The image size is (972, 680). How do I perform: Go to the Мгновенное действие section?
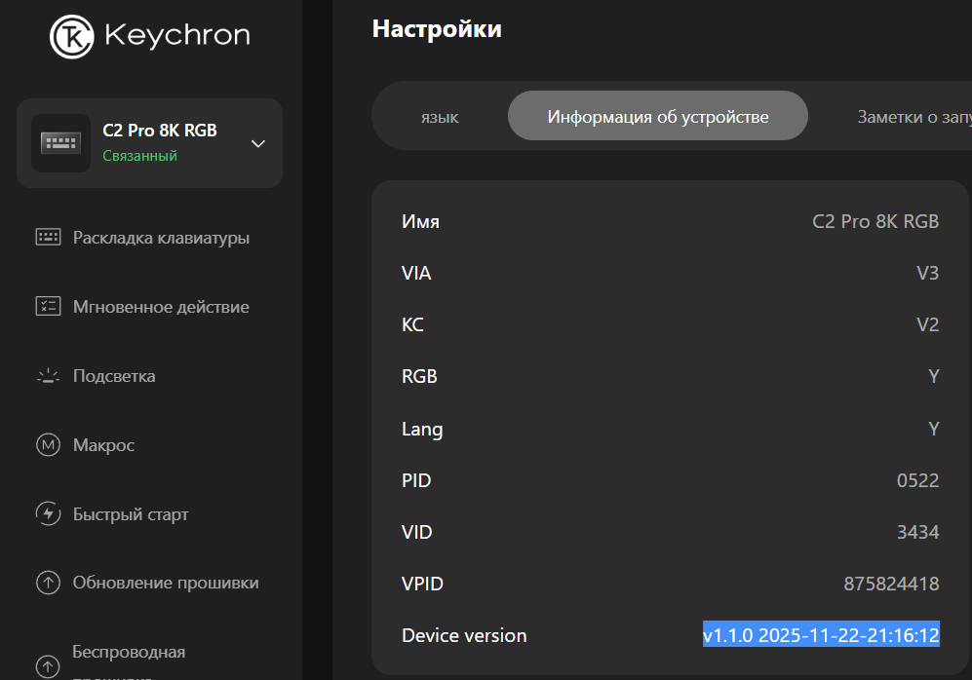click(161, 307)
